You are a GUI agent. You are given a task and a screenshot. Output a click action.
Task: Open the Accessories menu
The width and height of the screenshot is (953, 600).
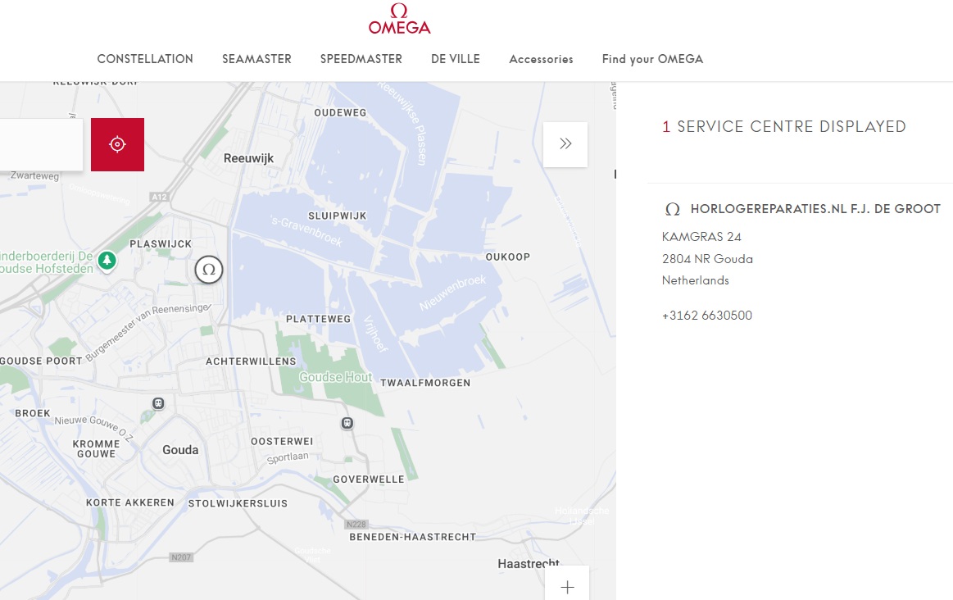541,59
